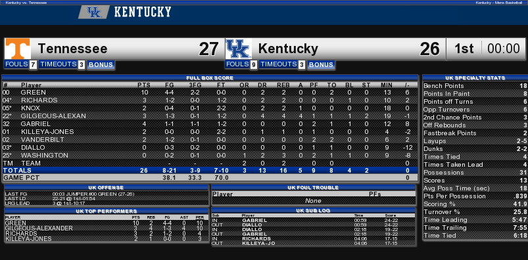
Task: Click Kentucky BONUS indicator
Action: (x=322, y=65)
